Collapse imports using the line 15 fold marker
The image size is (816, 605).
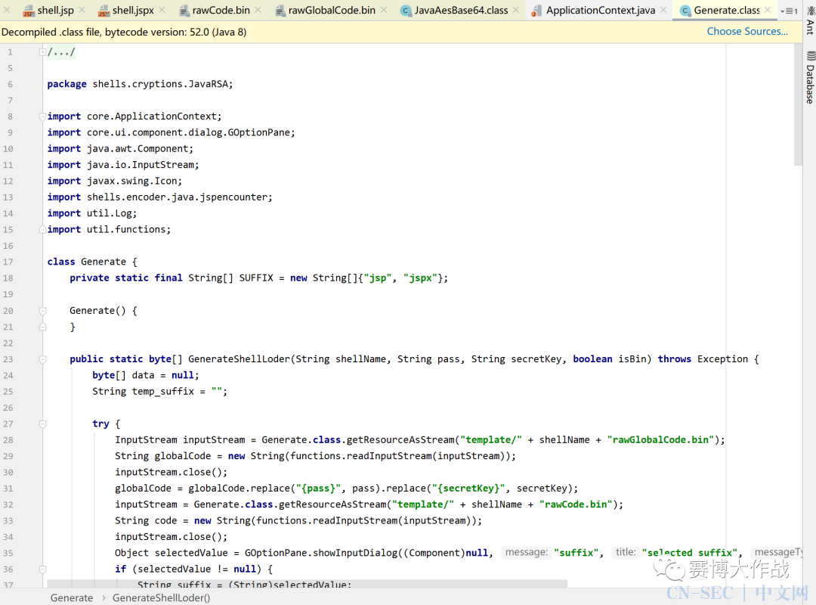pos(42,229)
